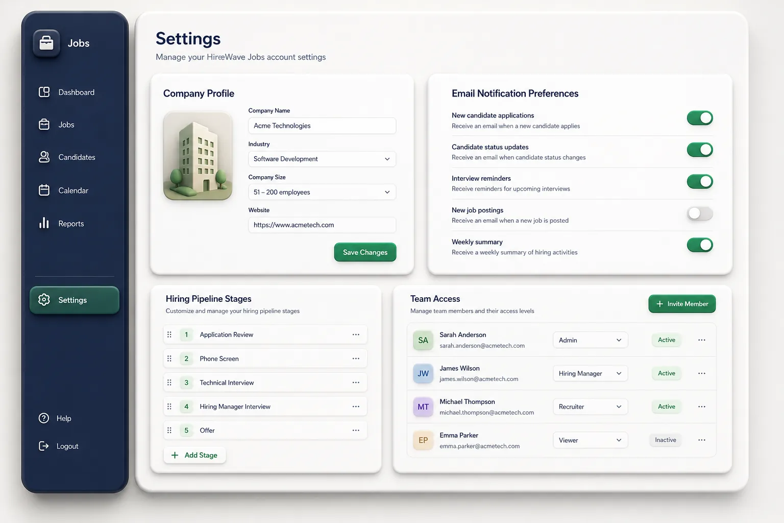Click the Company Name input field
This screenshot has height=523, width=784.
coord(322,126)
